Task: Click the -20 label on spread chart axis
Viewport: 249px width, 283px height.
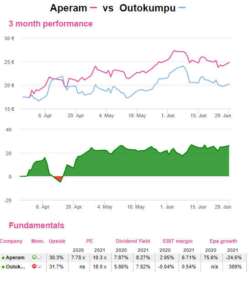Action: (8, 200)
